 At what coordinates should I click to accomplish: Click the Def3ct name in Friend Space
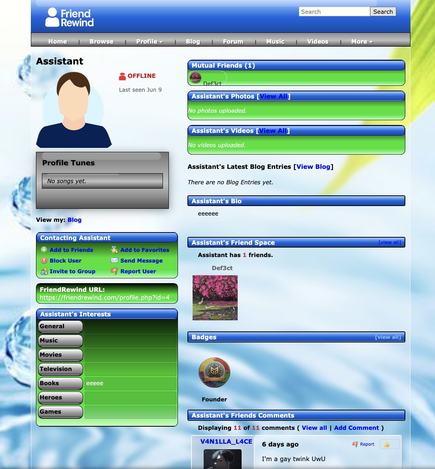tap(222, 268)
